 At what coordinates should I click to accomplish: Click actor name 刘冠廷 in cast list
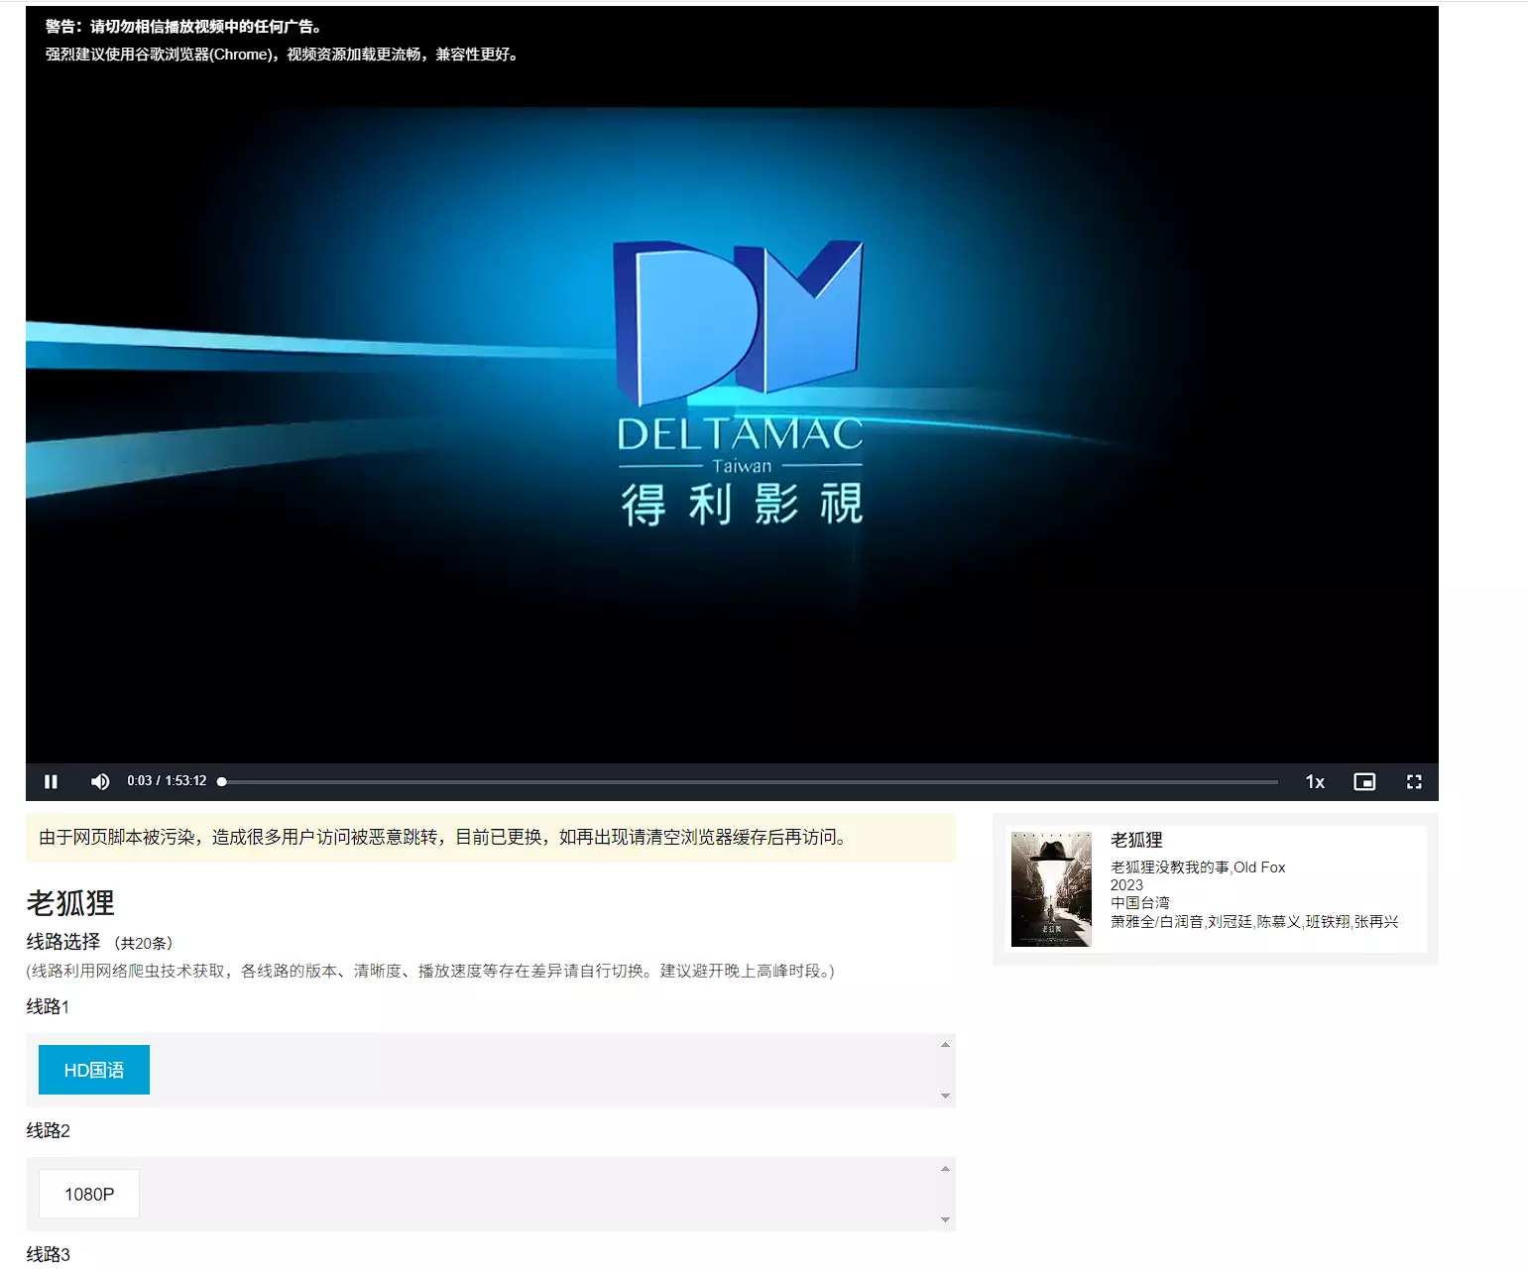1230,922
